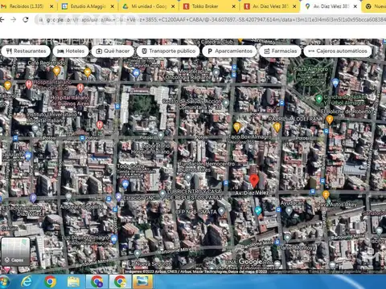Select the Qué hacer chip

[113, 51]
